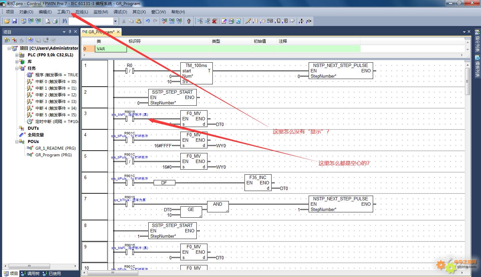This screenshot has width=481, height=277.
Task: Click the VAR class cell in declaration table
Action: click(x=111, y=49)
